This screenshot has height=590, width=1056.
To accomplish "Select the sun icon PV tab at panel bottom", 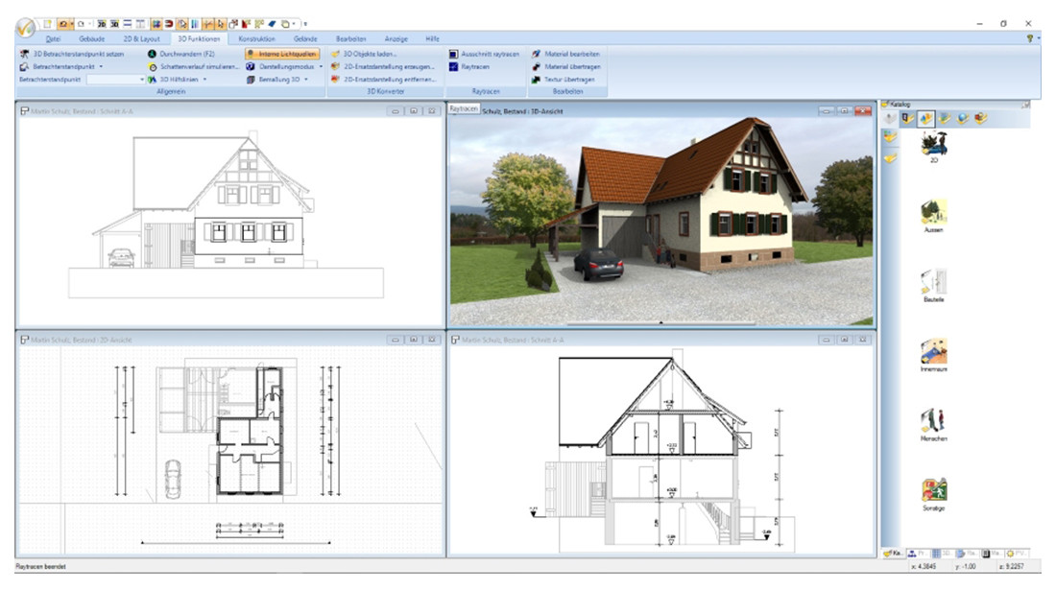I will tap(1017, 553).
